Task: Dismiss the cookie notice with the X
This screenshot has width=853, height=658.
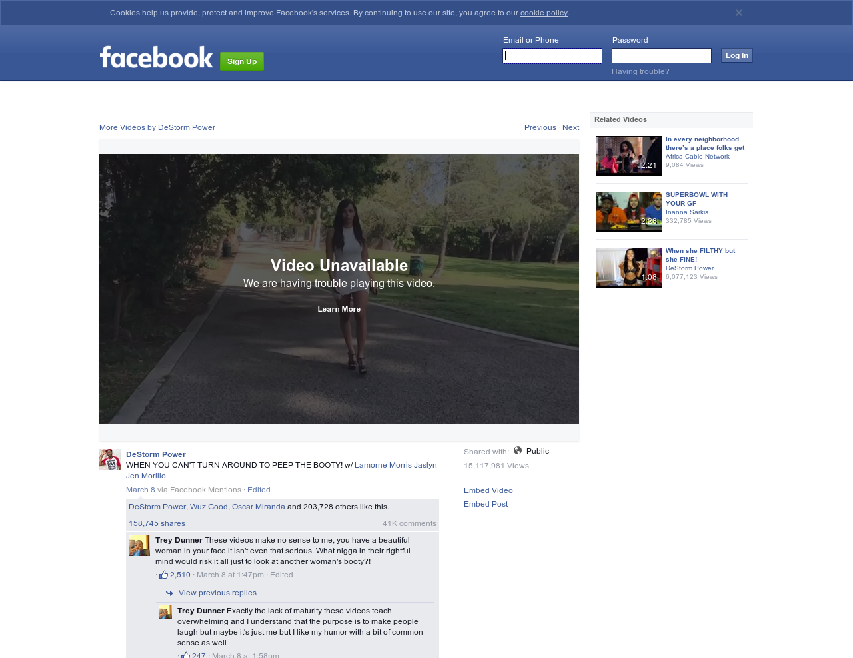Action: [x=738, y=13]
